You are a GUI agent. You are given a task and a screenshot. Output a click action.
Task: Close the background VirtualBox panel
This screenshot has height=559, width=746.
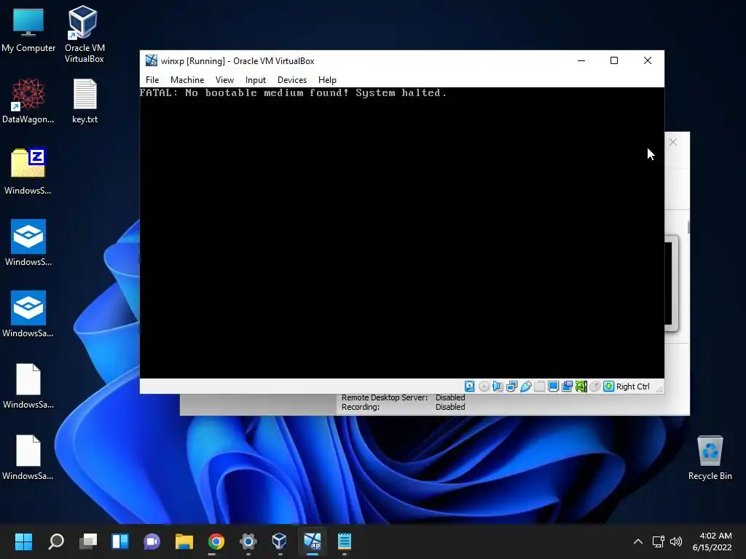pos(672,142)
